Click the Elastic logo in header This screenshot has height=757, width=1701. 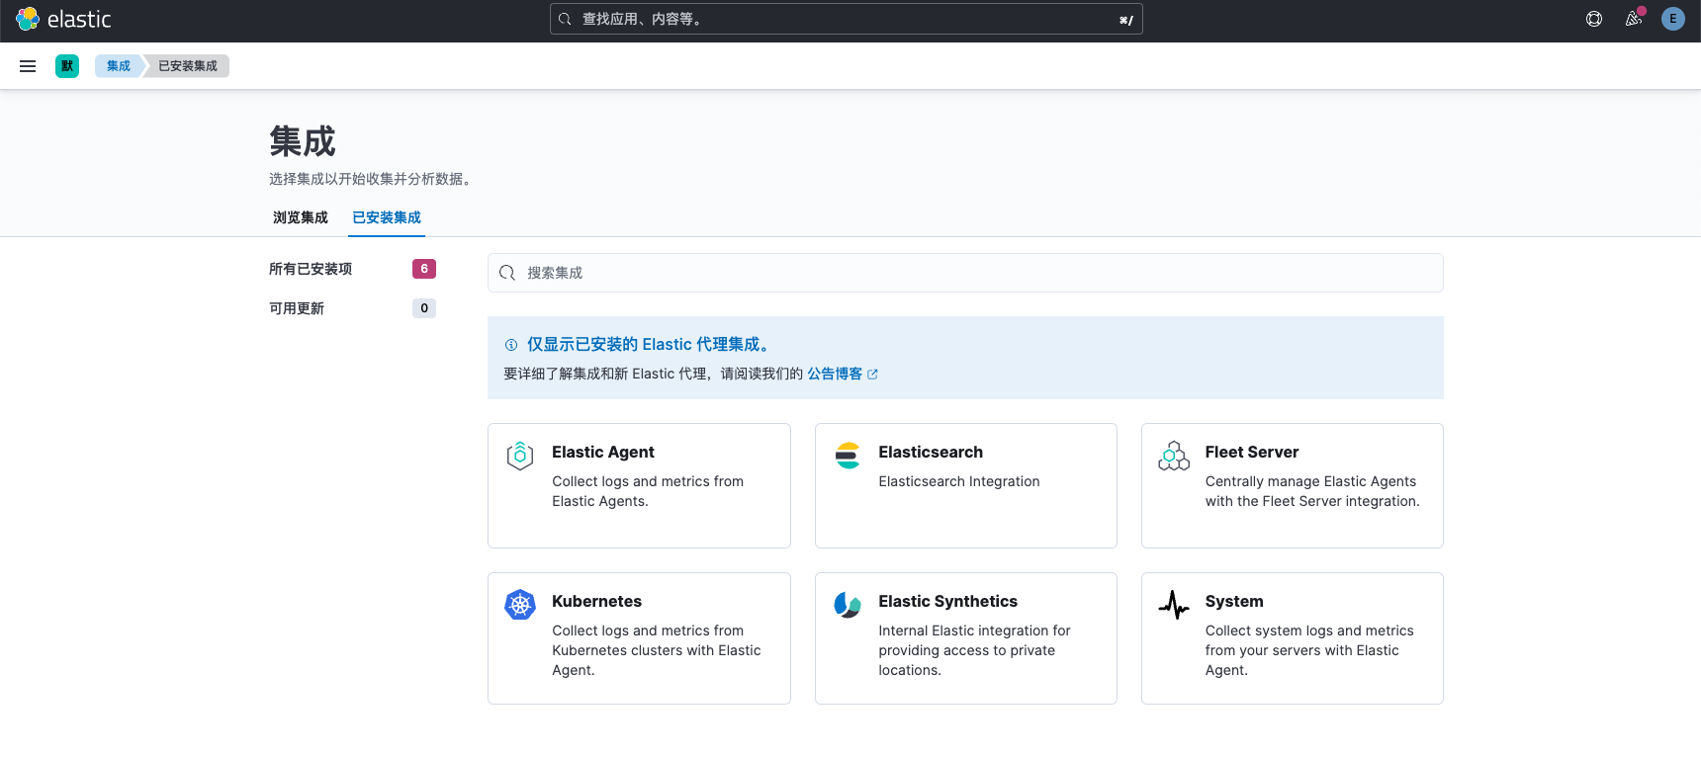[x=63, y=19]
